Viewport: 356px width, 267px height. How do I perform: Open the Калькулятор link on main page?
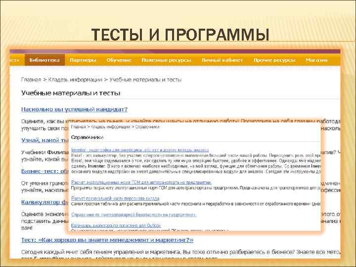tap(44, 202)
